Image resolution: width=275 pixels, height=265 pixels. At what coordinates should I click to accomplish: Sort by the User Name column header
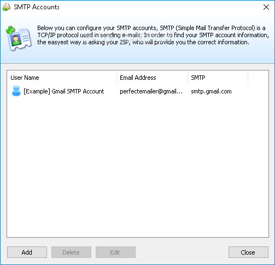point(62,78)
